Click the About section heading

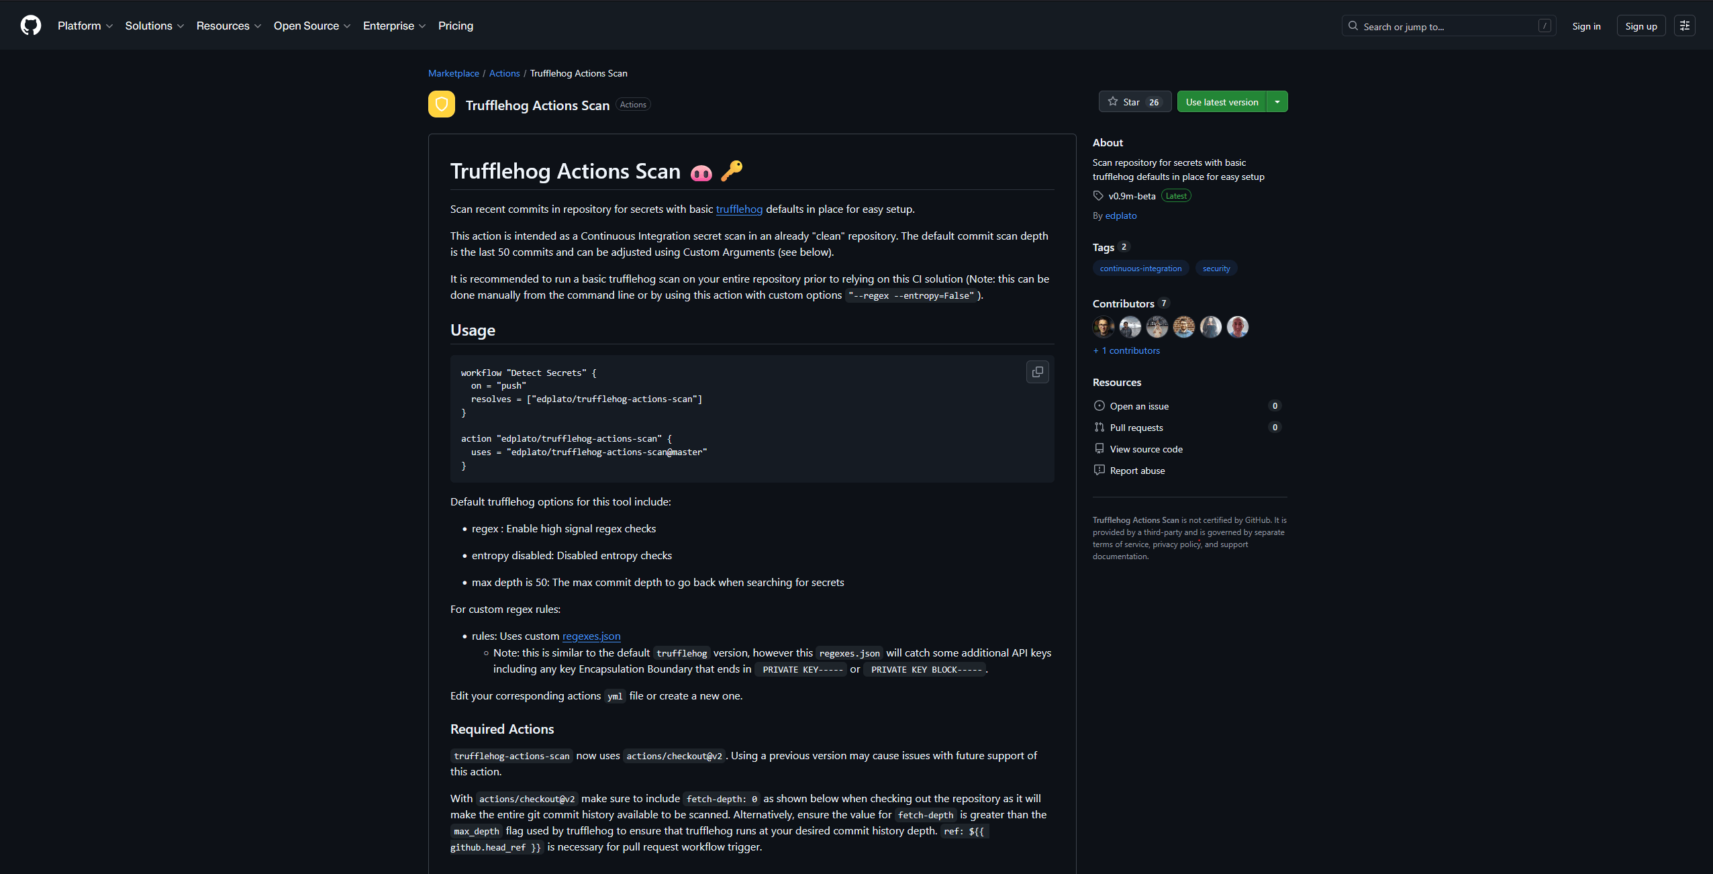click(x=1108, y=142)
